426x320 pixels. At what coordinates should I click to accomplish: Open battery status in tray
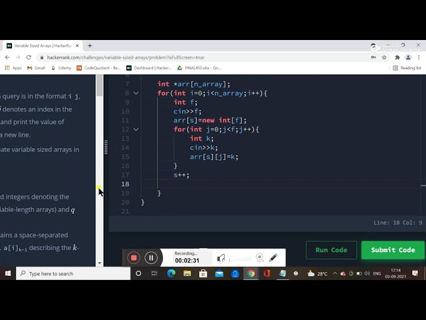tap(359, 273)
